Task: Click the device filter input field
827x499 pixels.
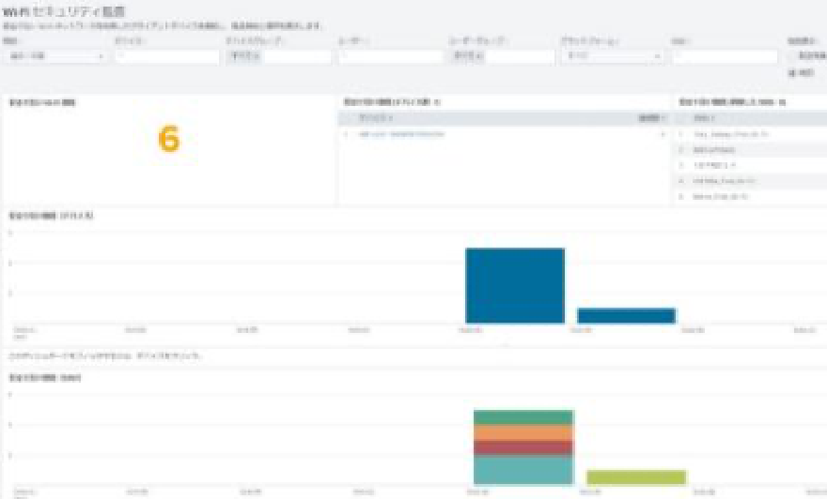Action: (x=166, y=57)
